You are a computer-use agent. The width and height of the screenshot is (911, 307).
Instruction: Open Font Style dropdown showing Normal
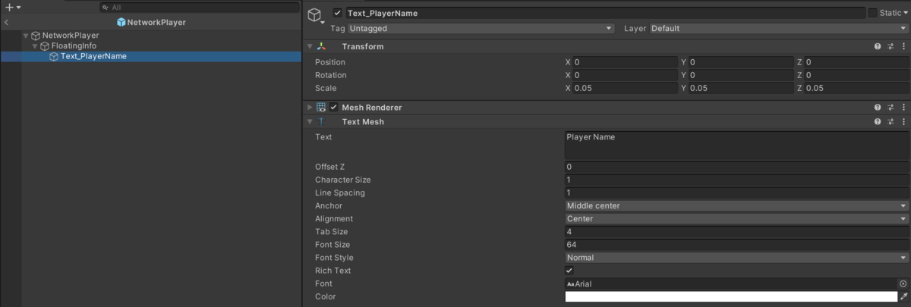click(x=736, y=258)
